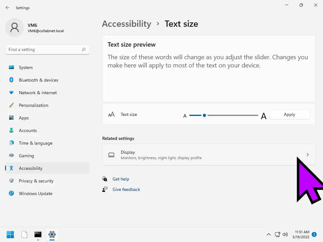The image size is (323, 242).
Task: Click the Windows Update icon
Action: pos(11,193)
